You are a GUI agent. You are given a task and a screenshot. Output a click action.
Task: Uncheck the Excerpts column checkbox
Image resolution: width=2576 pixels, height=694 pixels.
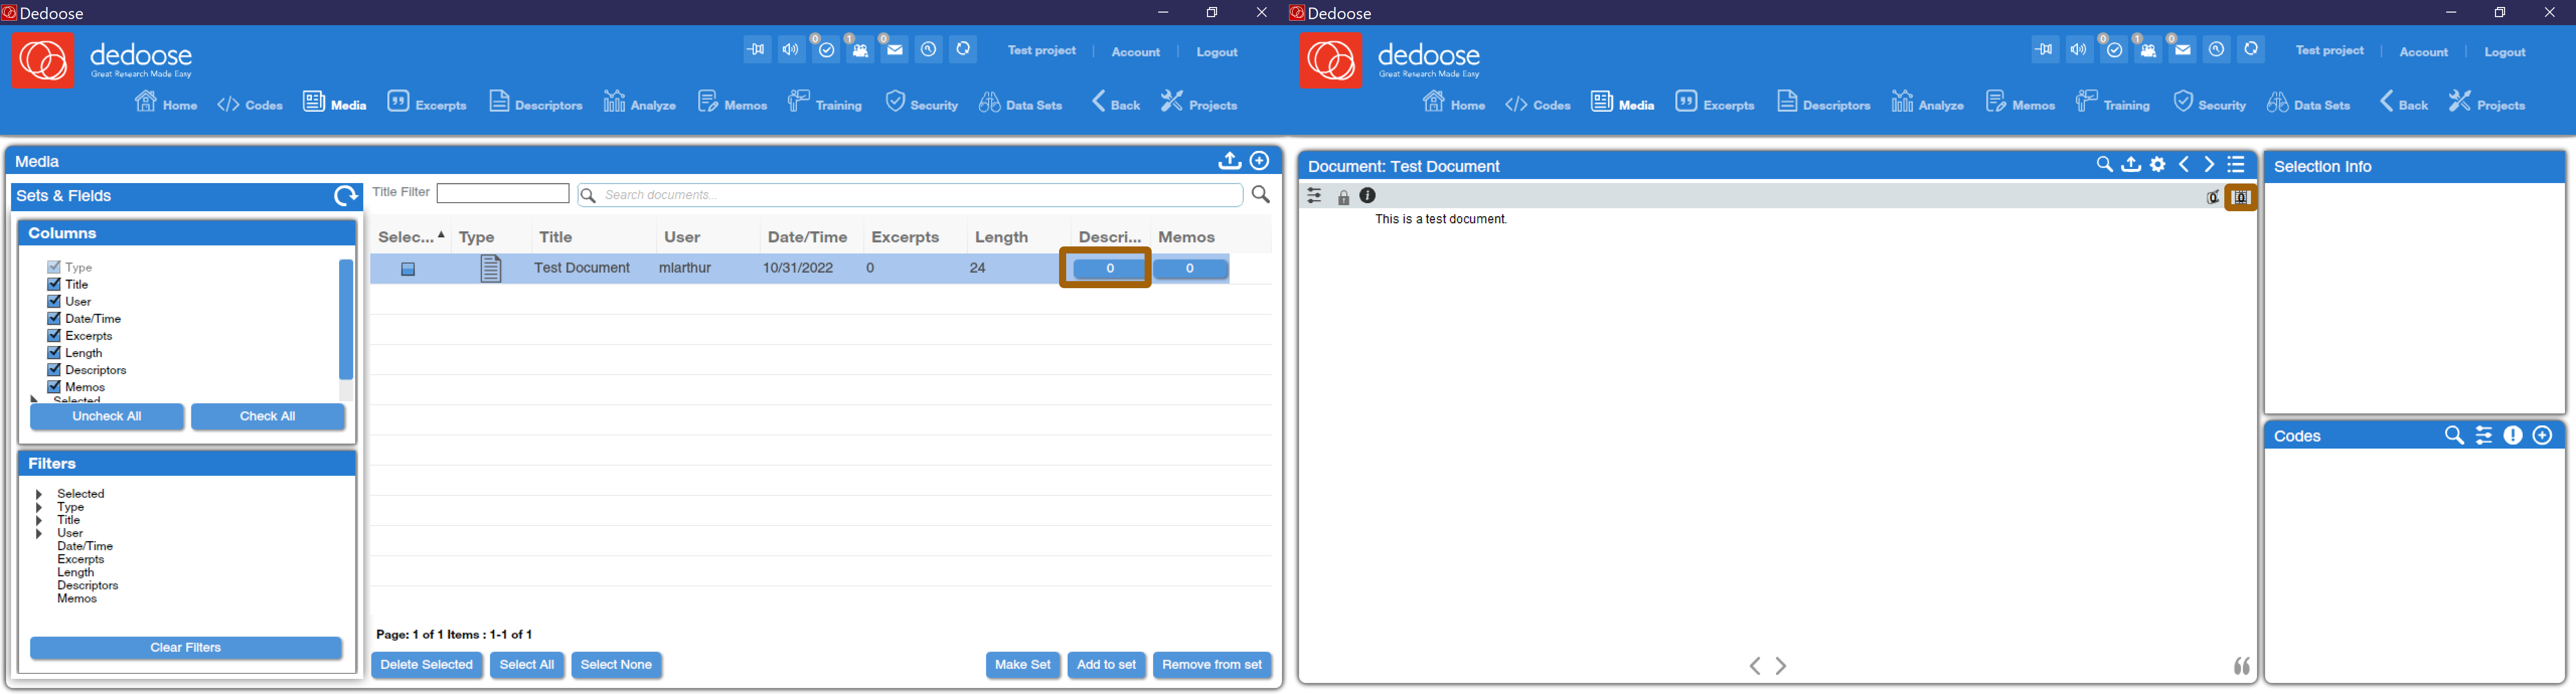click(54, 335)
